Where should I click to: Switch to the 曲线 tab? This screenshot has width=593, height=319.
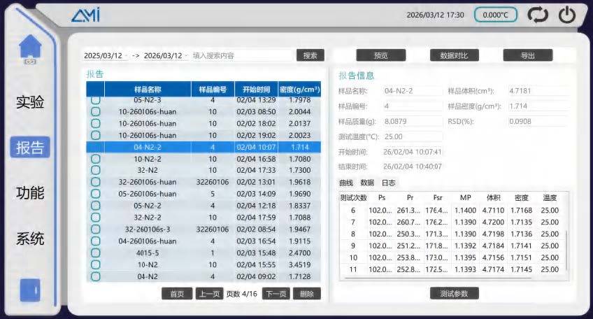click(346, 183)
